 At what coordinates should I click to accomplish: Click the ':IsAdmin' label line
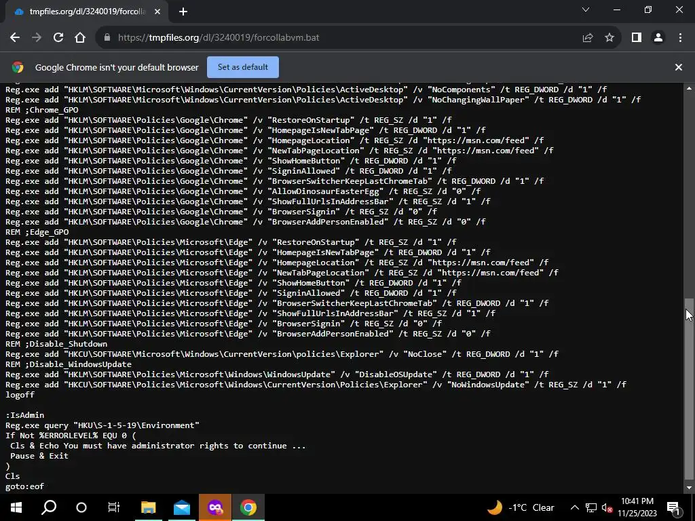pyautogui.click(x=25, y=415)
